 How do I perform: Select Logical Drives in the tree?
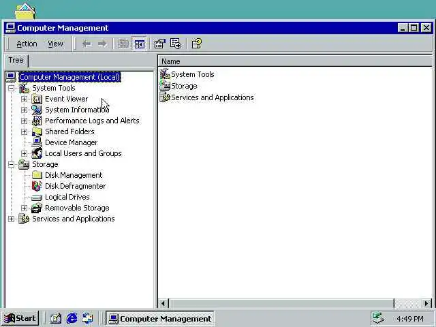(67, 197)
